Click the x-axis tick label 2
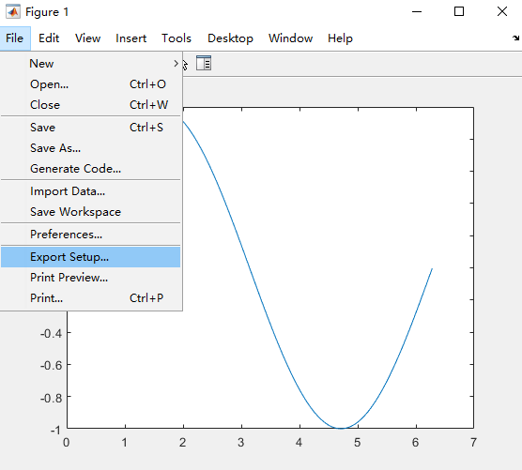The image size is (522, 470). (x=182, y=443)
